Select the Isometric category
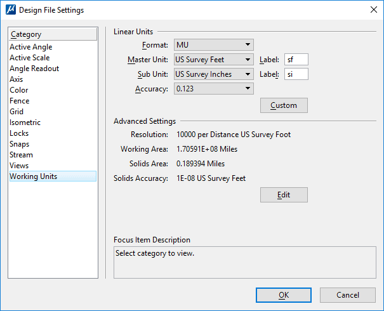Screen dimensions: 384x311 [x=25, y=122]
